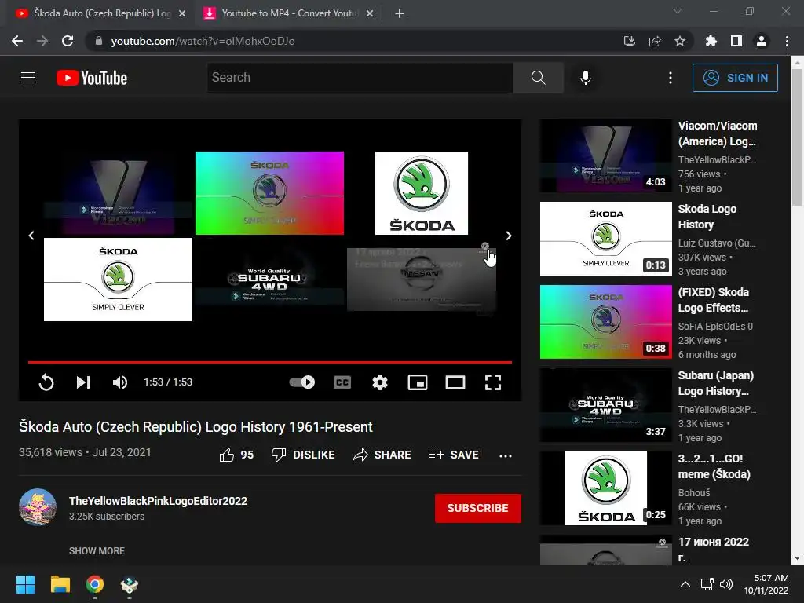The width and height of the screenshot is (804, 603).
Task: Like the video with thumbs up
Action: coord(236,455)
